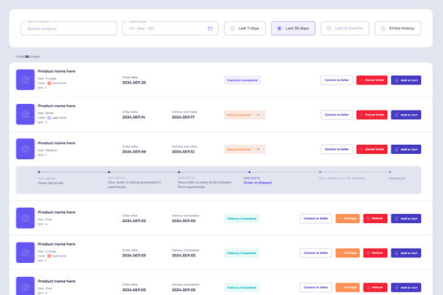Cancel the order dated 2024.SEP.20
The image size is (443, 295).
[x=372, y=80]
